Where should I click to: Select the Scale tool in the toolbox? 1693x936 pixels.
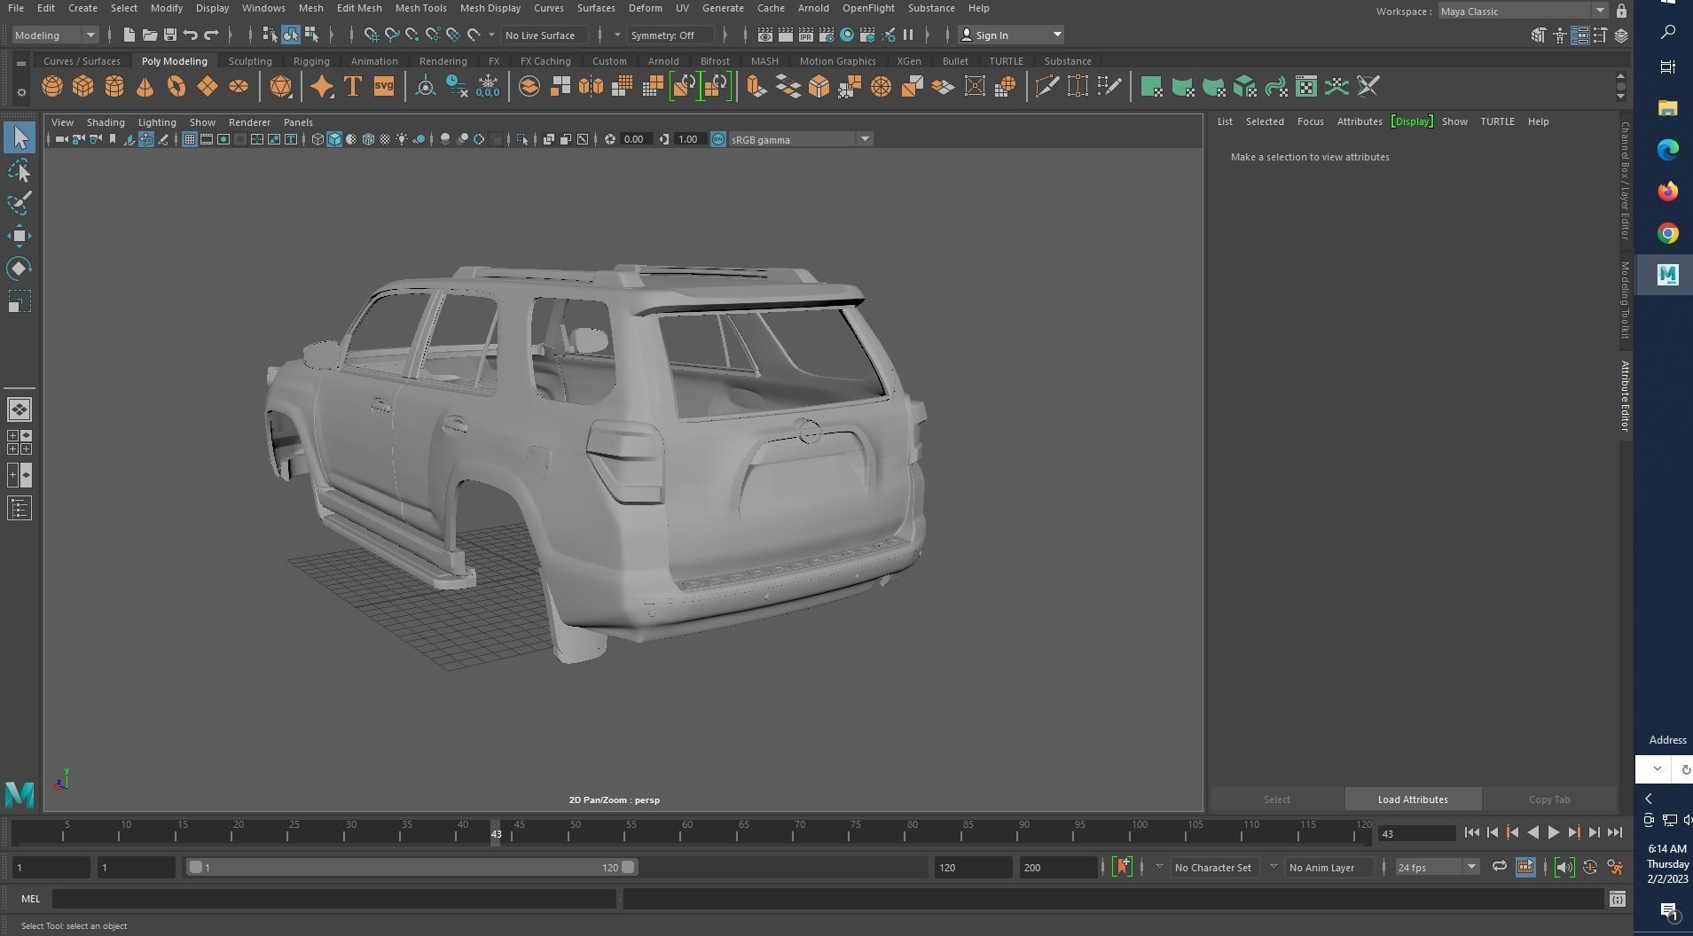tap(20, 301)
